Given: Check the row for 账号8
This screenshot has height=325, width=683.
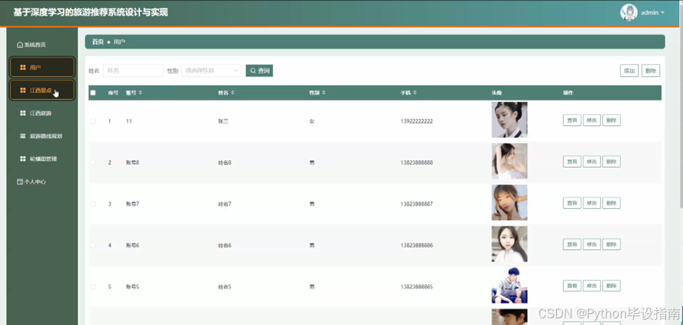Looking at the screenshot, I should tap(93, 162).
